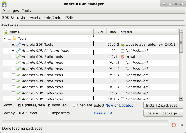Click the red stop loading icon
Image resolution: width=186 pixels, height=133 pixels.
coord(174,125)
